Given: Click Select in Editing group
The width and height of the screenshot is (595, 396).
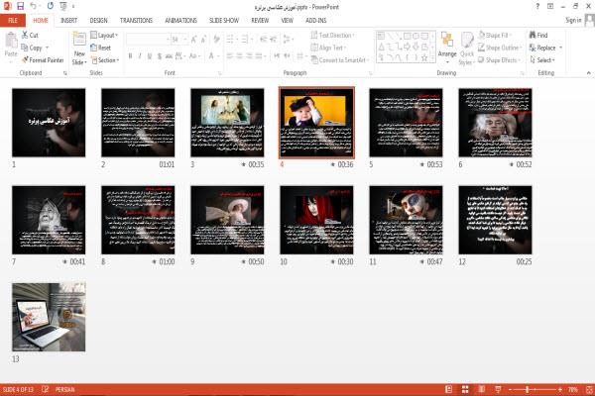Looking at the screenshot, I should (542, 60).
